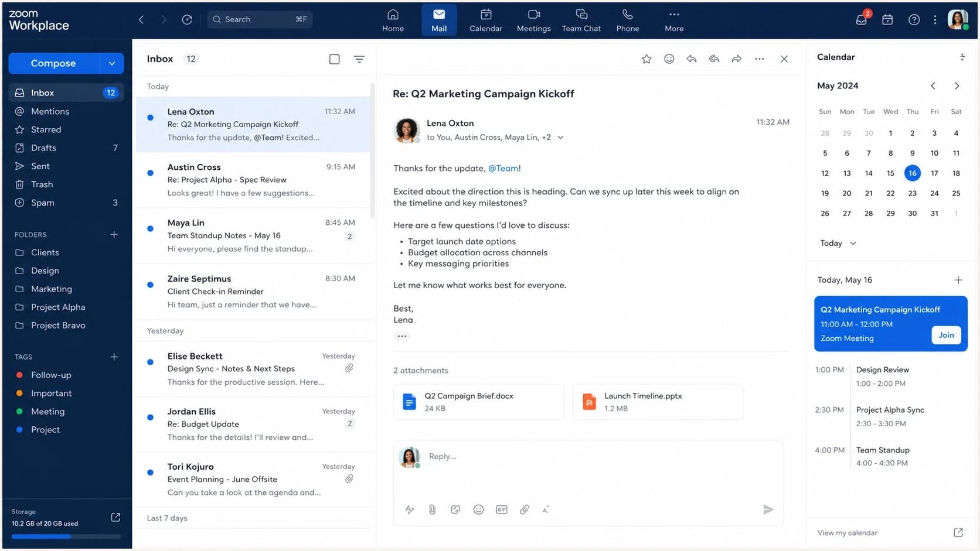Open Launch Timeline.pptx attachment

click(658, 402)
